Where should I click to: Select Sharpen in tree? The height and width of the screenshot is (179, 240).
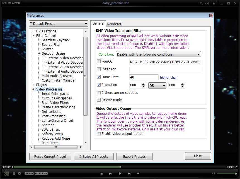pos(48,125)
